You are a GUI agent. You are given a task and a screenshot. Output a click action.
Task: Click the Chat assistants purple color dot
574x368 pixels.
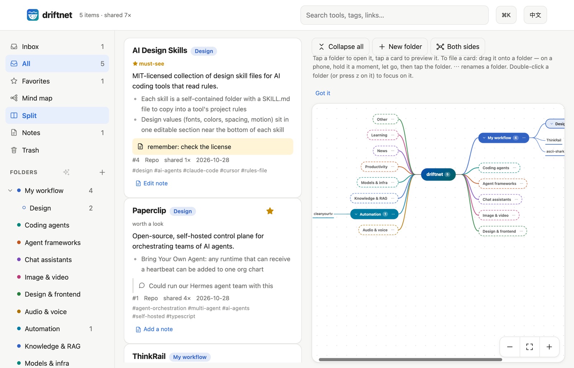[x=19, y=260]
